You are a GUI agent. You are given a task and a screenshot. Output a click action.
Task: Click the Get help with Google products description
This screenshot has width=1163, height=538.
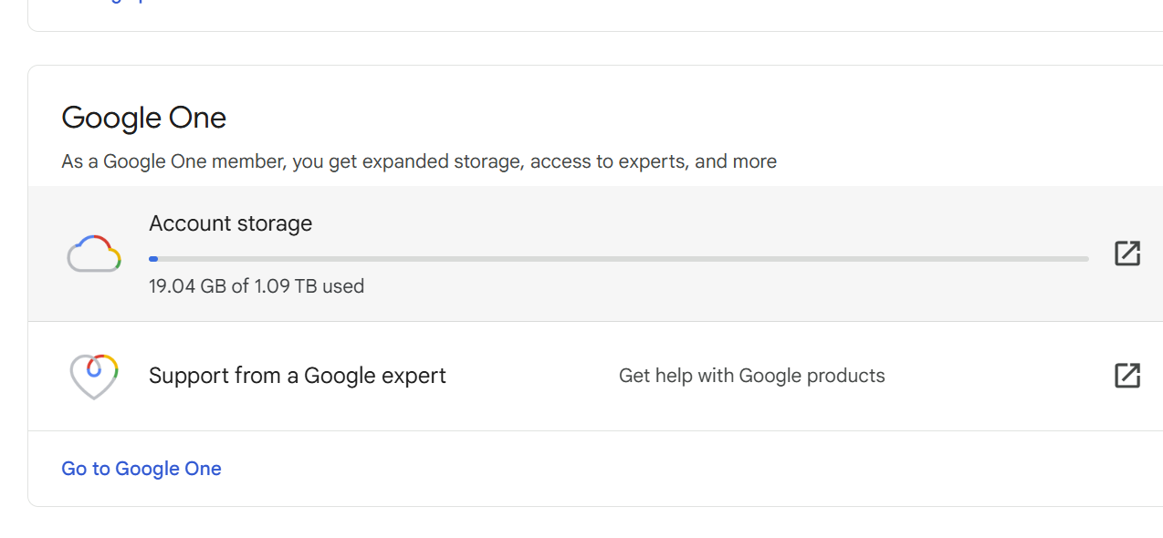[752, 376]
